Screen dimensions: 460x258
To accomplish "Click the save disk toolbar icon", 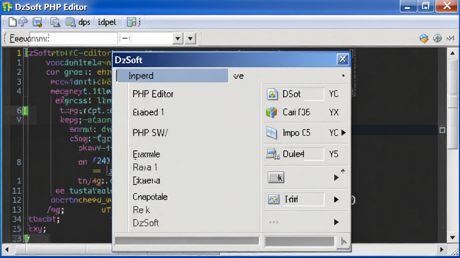I will click(x=37, y=22).
